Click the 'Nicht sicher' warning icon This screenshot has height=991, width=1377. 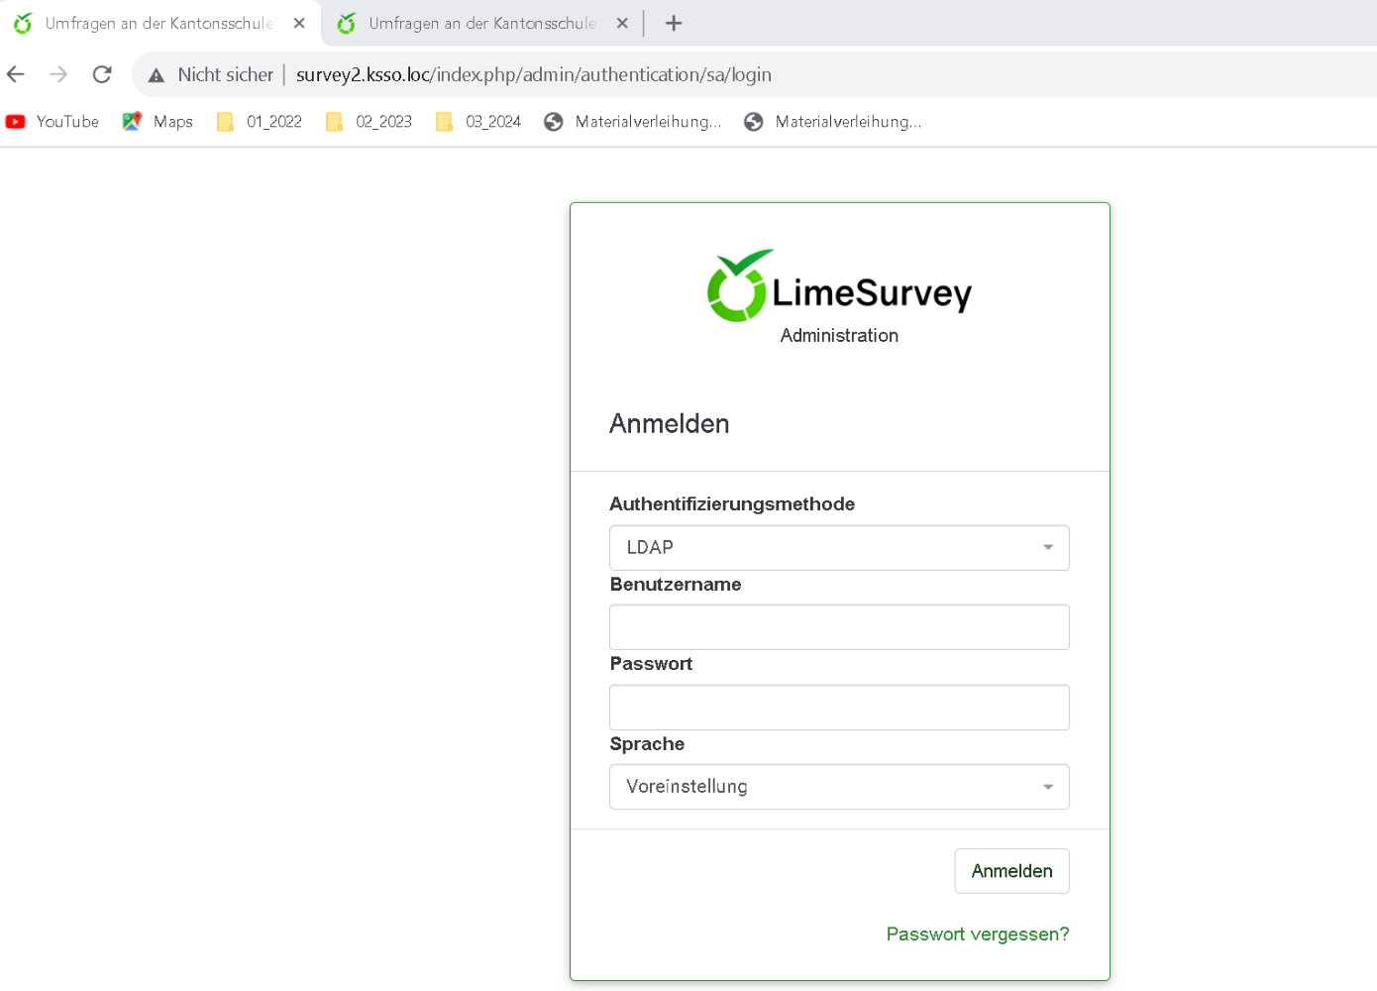pyautogui.click(x=157, y=75)
